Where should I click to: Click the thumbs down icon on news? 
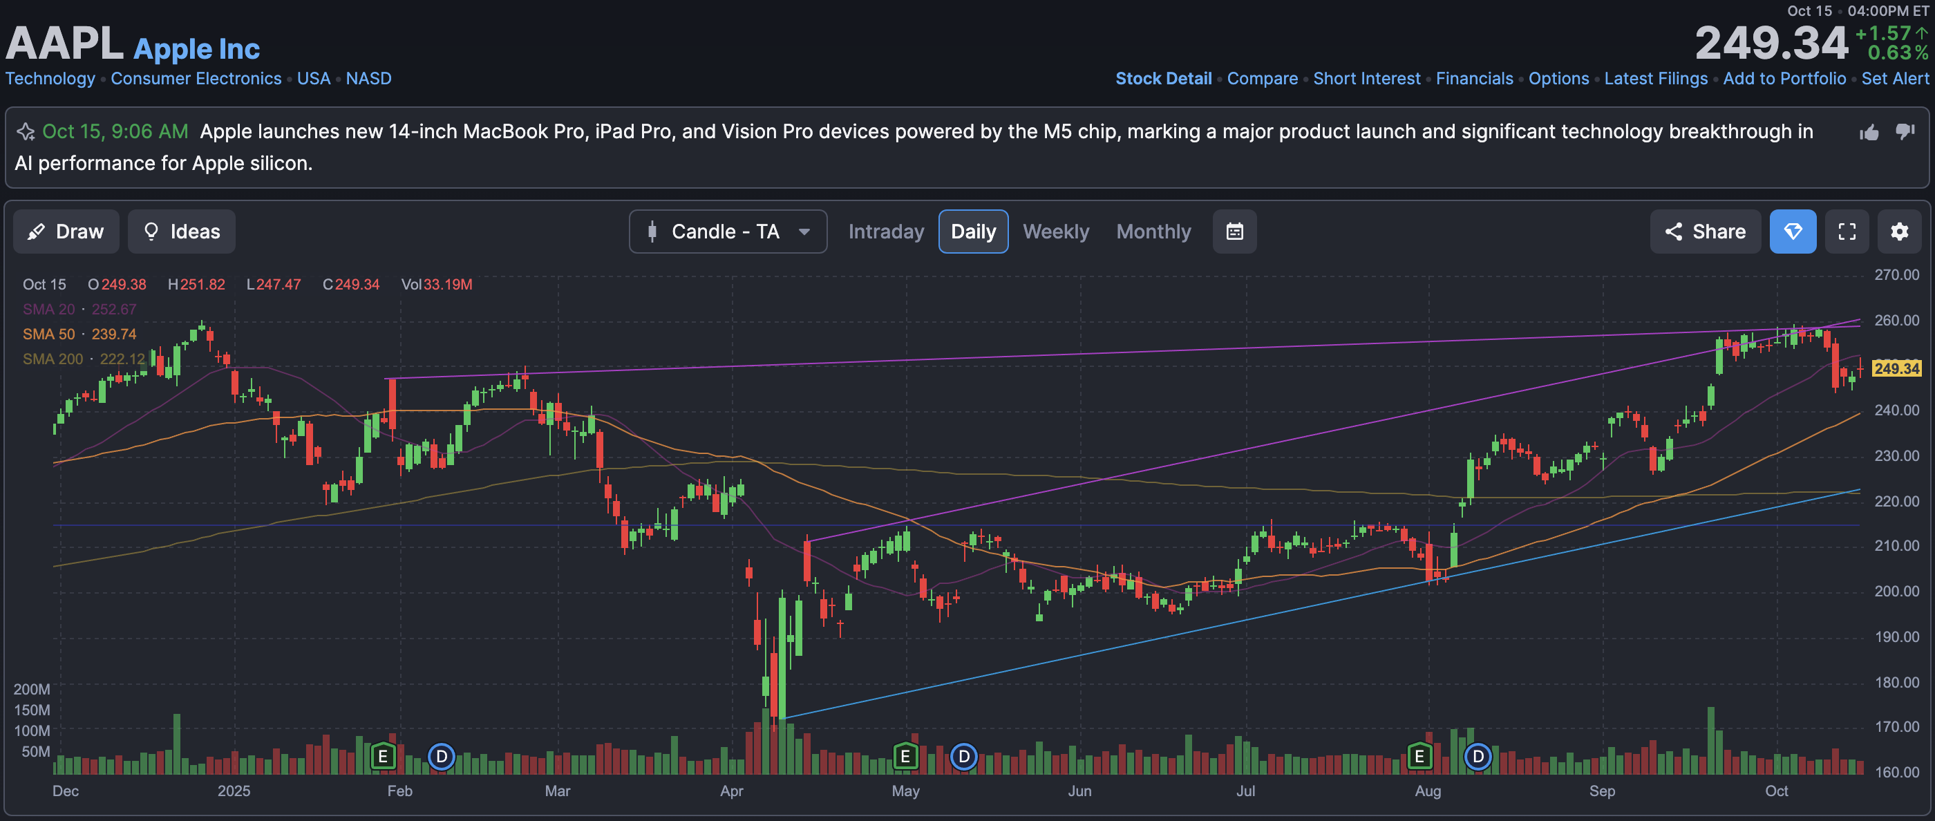[x=1905, y=132]
